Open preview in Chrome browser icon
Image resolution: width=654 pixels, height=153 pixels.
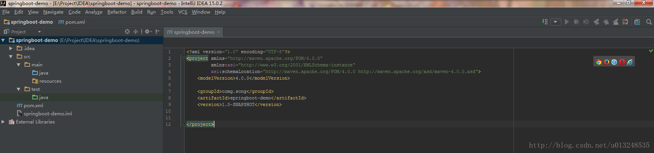pyautogui.click(x=599, y=62)
